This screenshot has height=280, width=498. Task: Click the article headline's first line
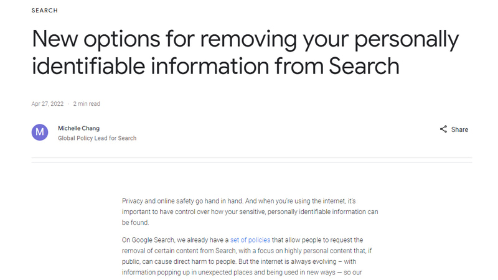(245, 40)
